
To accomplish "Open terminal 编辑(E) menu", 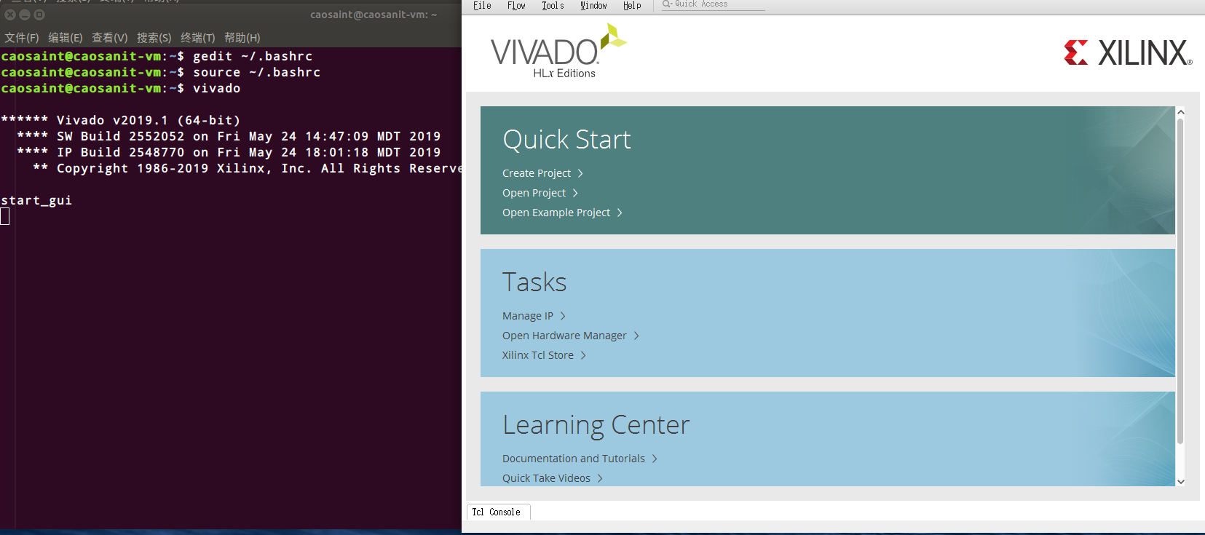I will pos(66,38).
